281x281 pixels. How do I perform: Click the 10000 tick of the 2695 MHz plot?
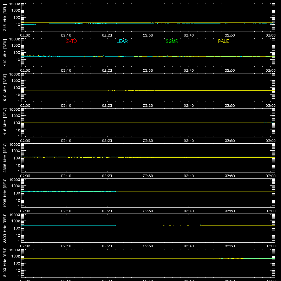15,145
